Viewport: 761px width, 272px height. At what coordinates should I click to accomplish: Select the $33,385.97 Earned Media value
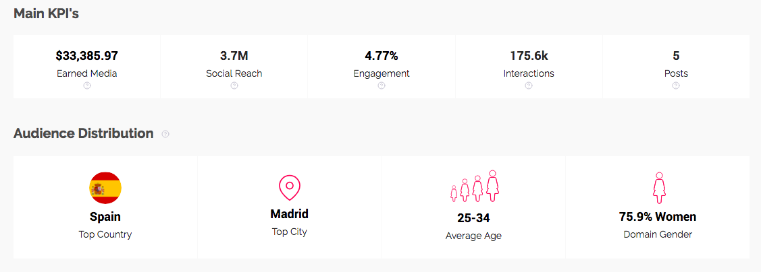pyautogui.click(x=87, y=56)
